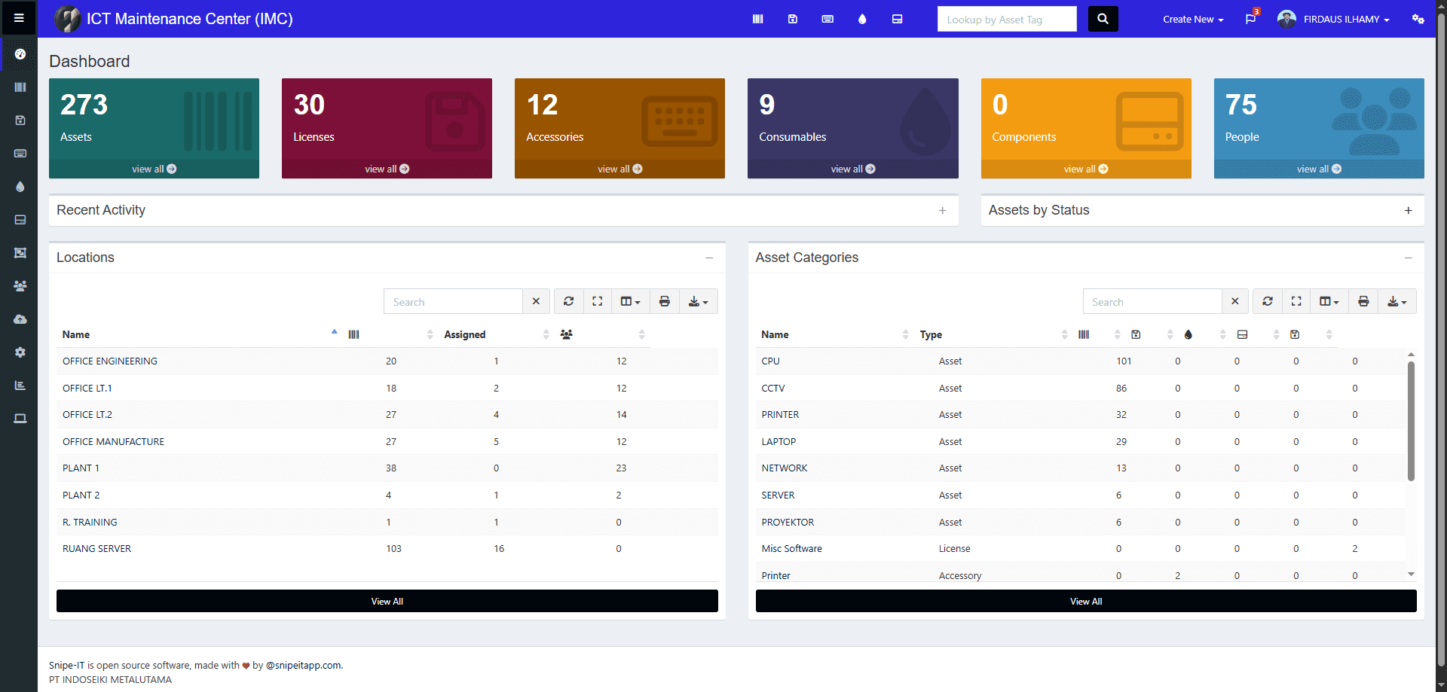Open the Assets barcode icon in the sidebar
Viewport: 1447px width, 692px height.
[x=20, y=87]
